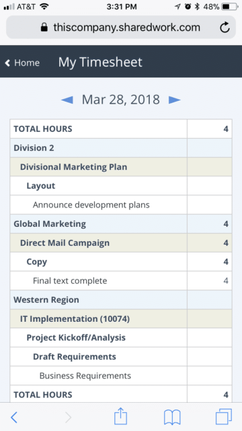Open the Safari tabs overview icon
242x431 pixels.
(224, 417)
